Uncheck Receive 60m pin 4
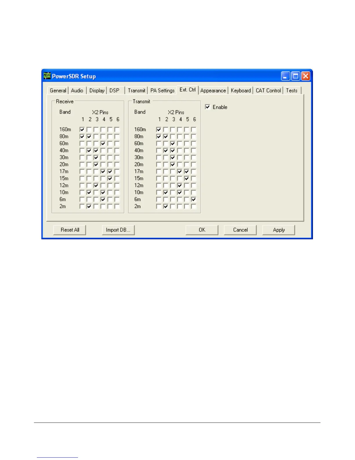 pos(103,143)
